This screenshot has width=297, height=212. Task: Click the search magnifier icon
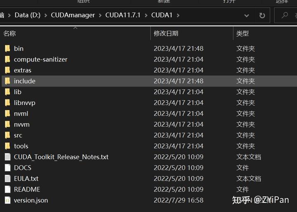[285, 16]
